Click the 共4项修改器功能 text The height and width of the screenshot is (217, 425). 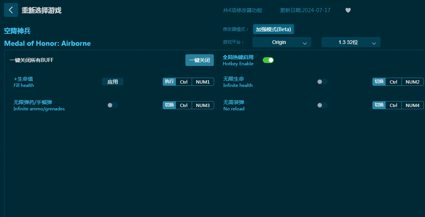click(x=242, y=10)
